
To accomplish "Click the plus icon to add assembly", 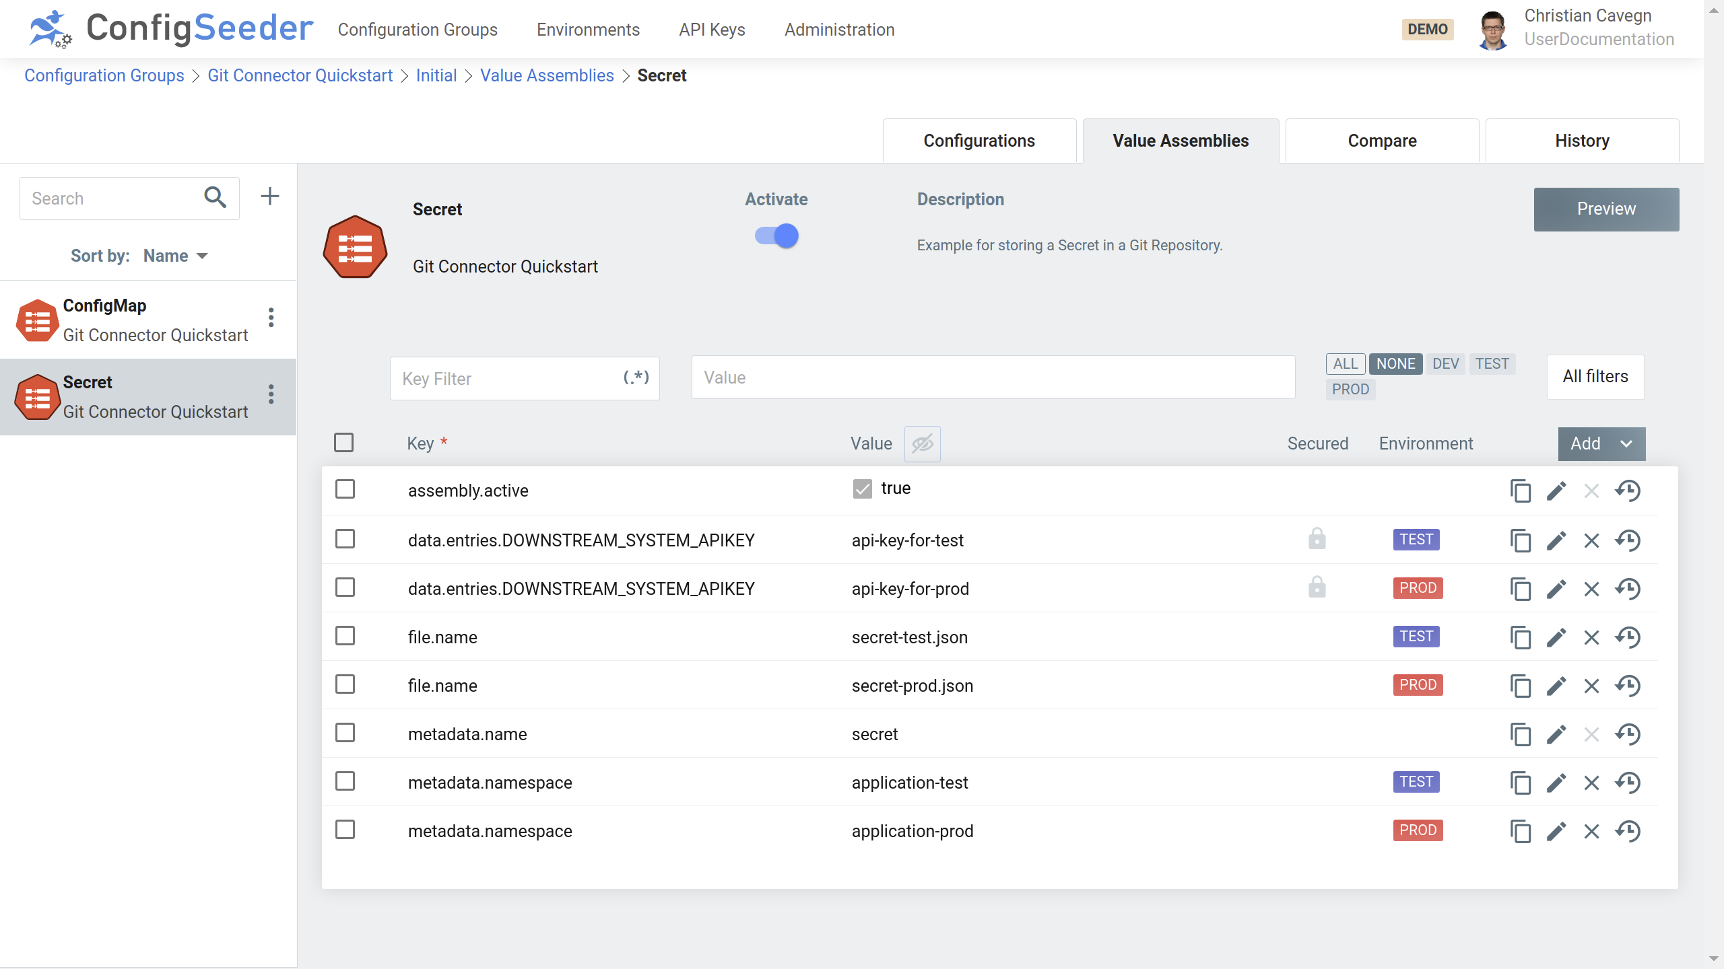I will tap(269, 196).
